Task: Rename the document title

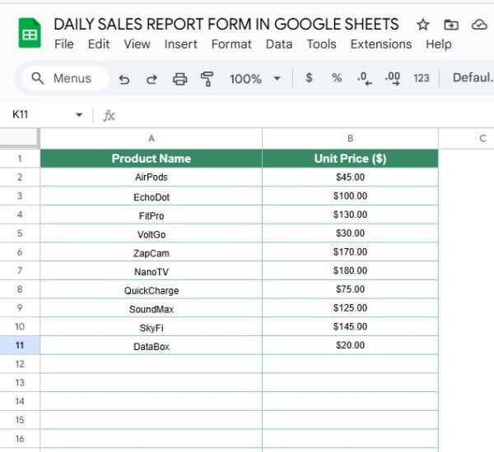Action: tap(226, 24)
